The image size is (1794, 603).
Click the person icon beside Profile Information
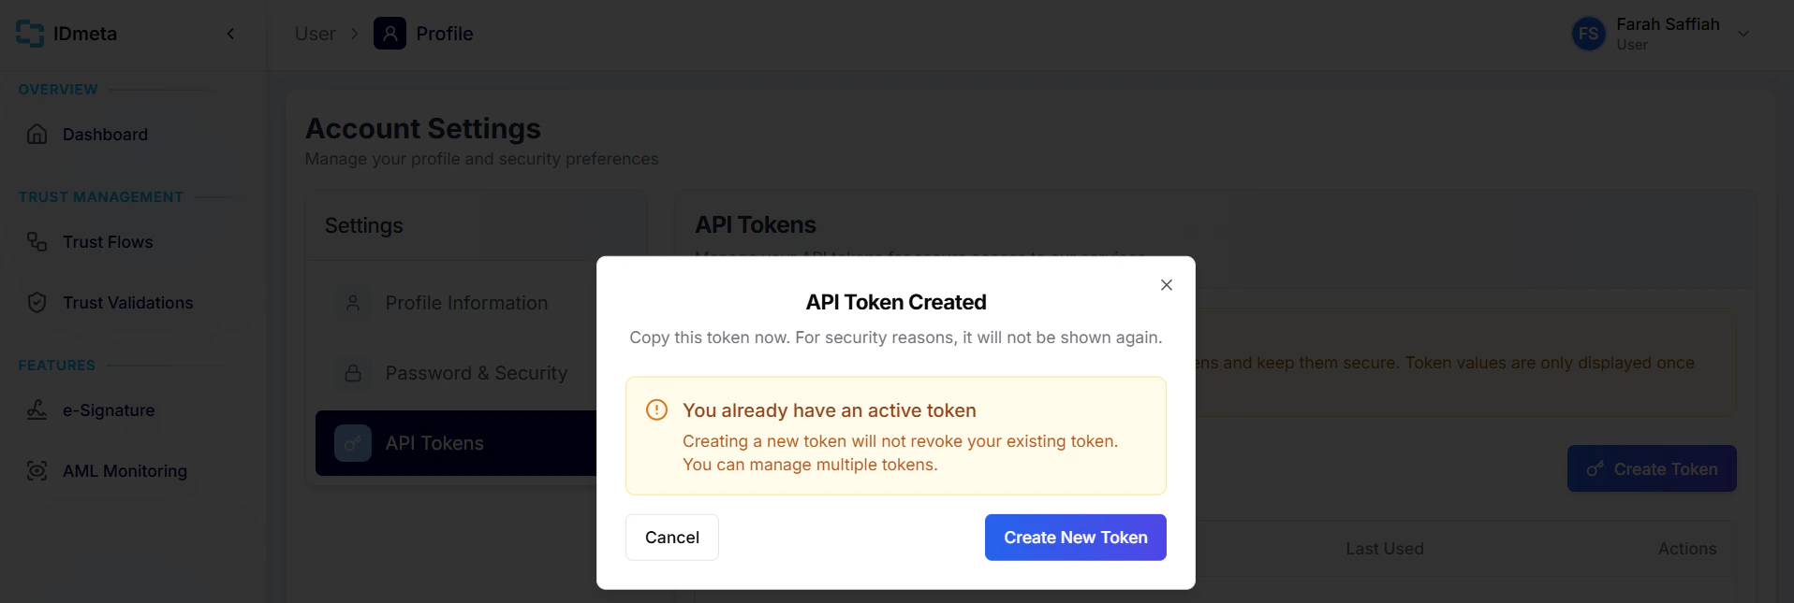tap(353, 302)
